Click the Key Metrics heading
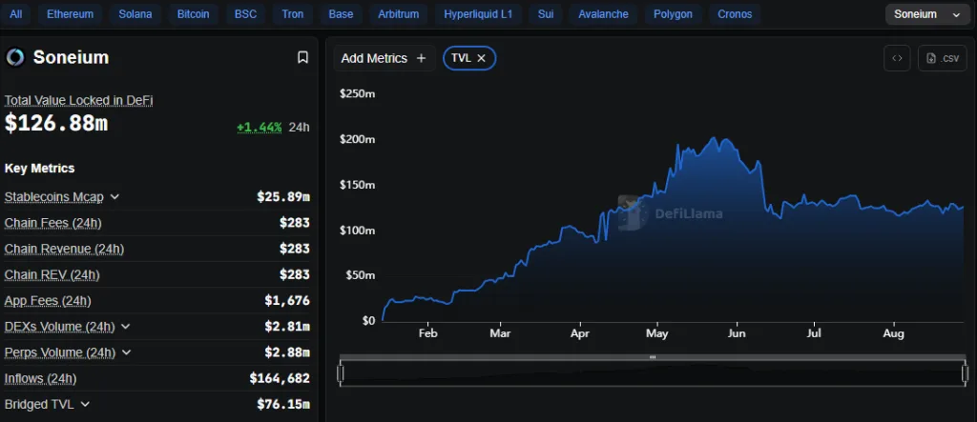This screenshot has height=422, width=977. tap(39, 168)
